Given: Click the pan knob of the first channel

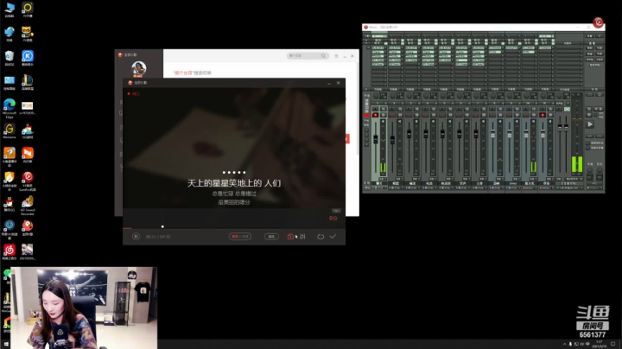Looking at the screenshot, I should click(376, 96).
